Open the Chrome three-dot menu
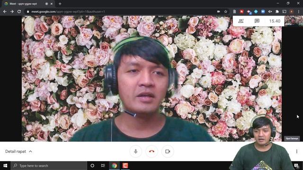 [299, 11]
